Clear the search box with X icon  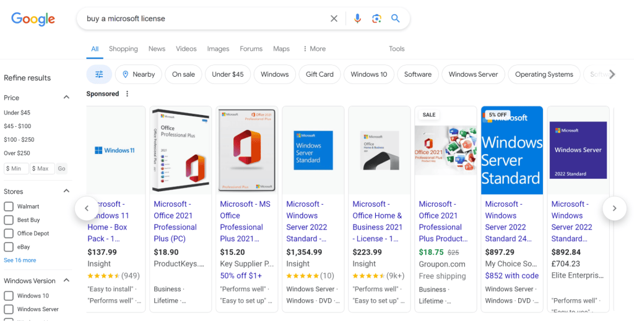pos(334,19)
